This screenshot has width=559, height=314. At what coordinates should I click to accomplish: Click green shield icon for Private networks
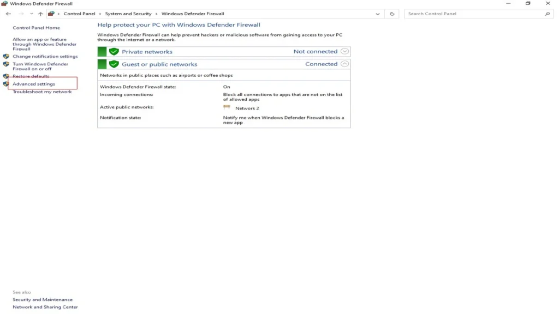(114, 52)
